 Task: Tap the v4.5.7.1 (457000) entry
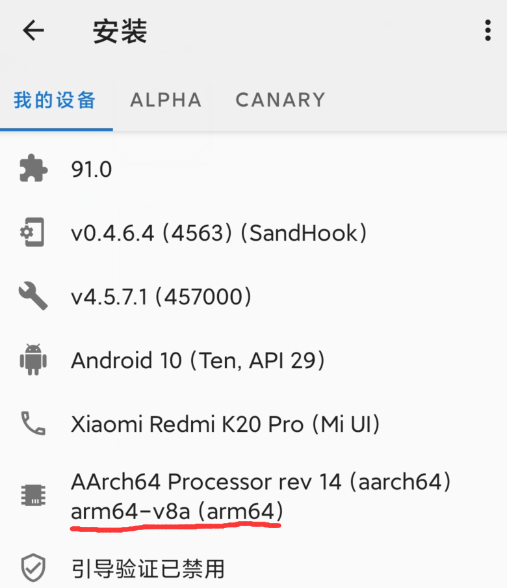tap(161, 297)
